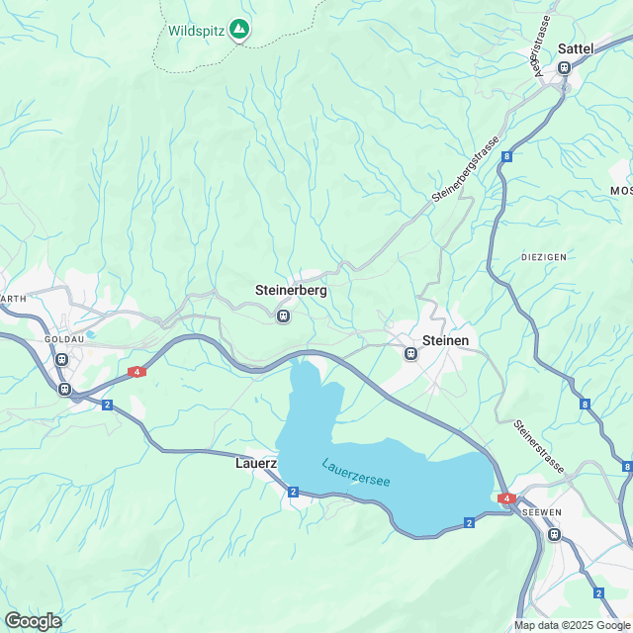633x633 pixels.
Task: Click the Steinerbergstrasse road label
Action: (x=466, y=169)
